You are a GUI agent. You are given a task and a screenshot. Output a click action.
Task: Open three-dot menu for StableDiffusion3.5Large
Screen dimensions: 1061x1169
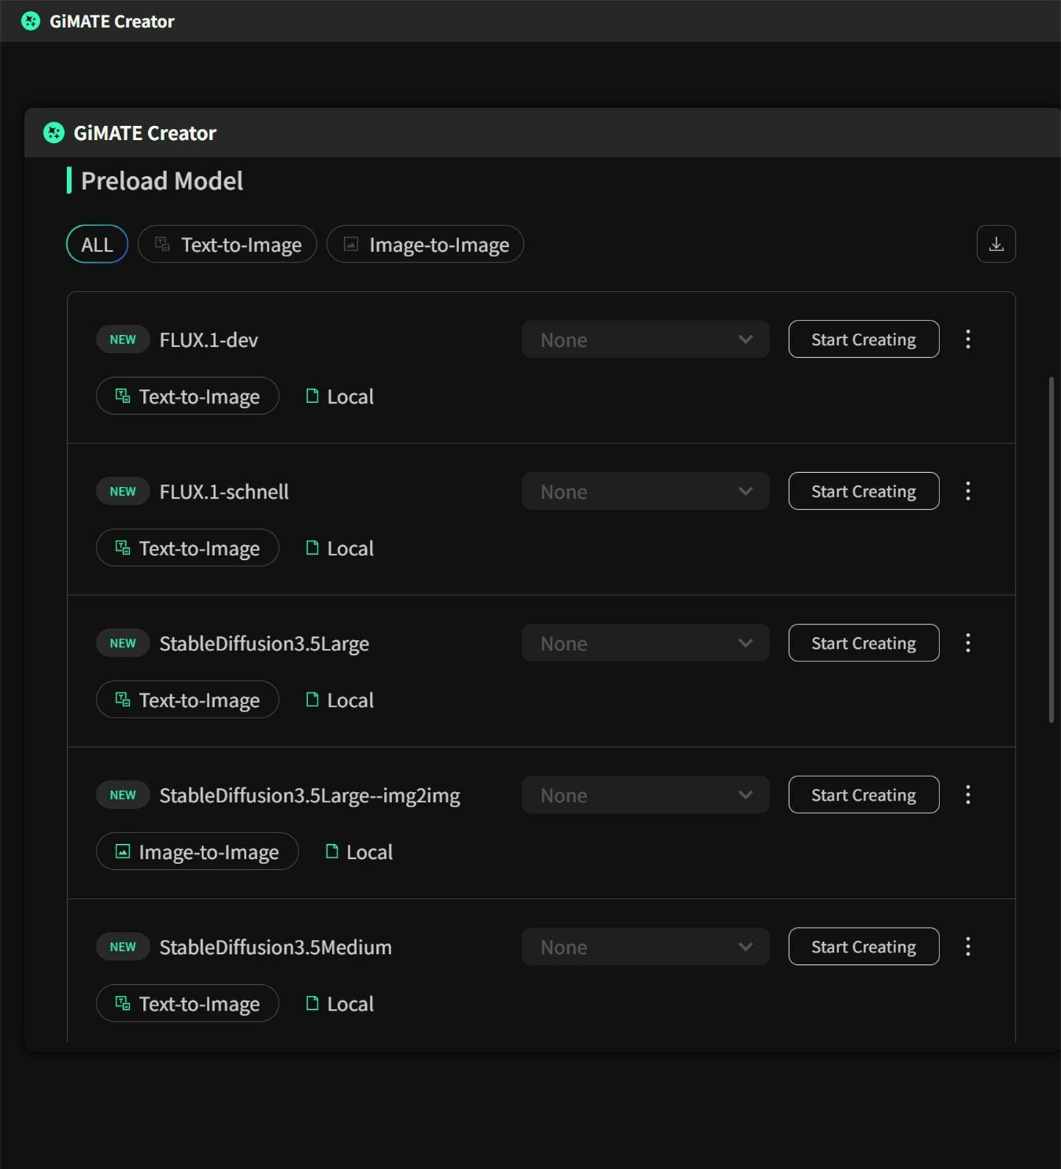[968, 642]
